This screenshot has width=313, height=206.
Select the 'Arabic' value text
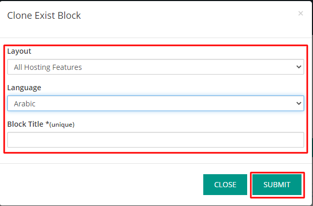(x=25, y=104)
